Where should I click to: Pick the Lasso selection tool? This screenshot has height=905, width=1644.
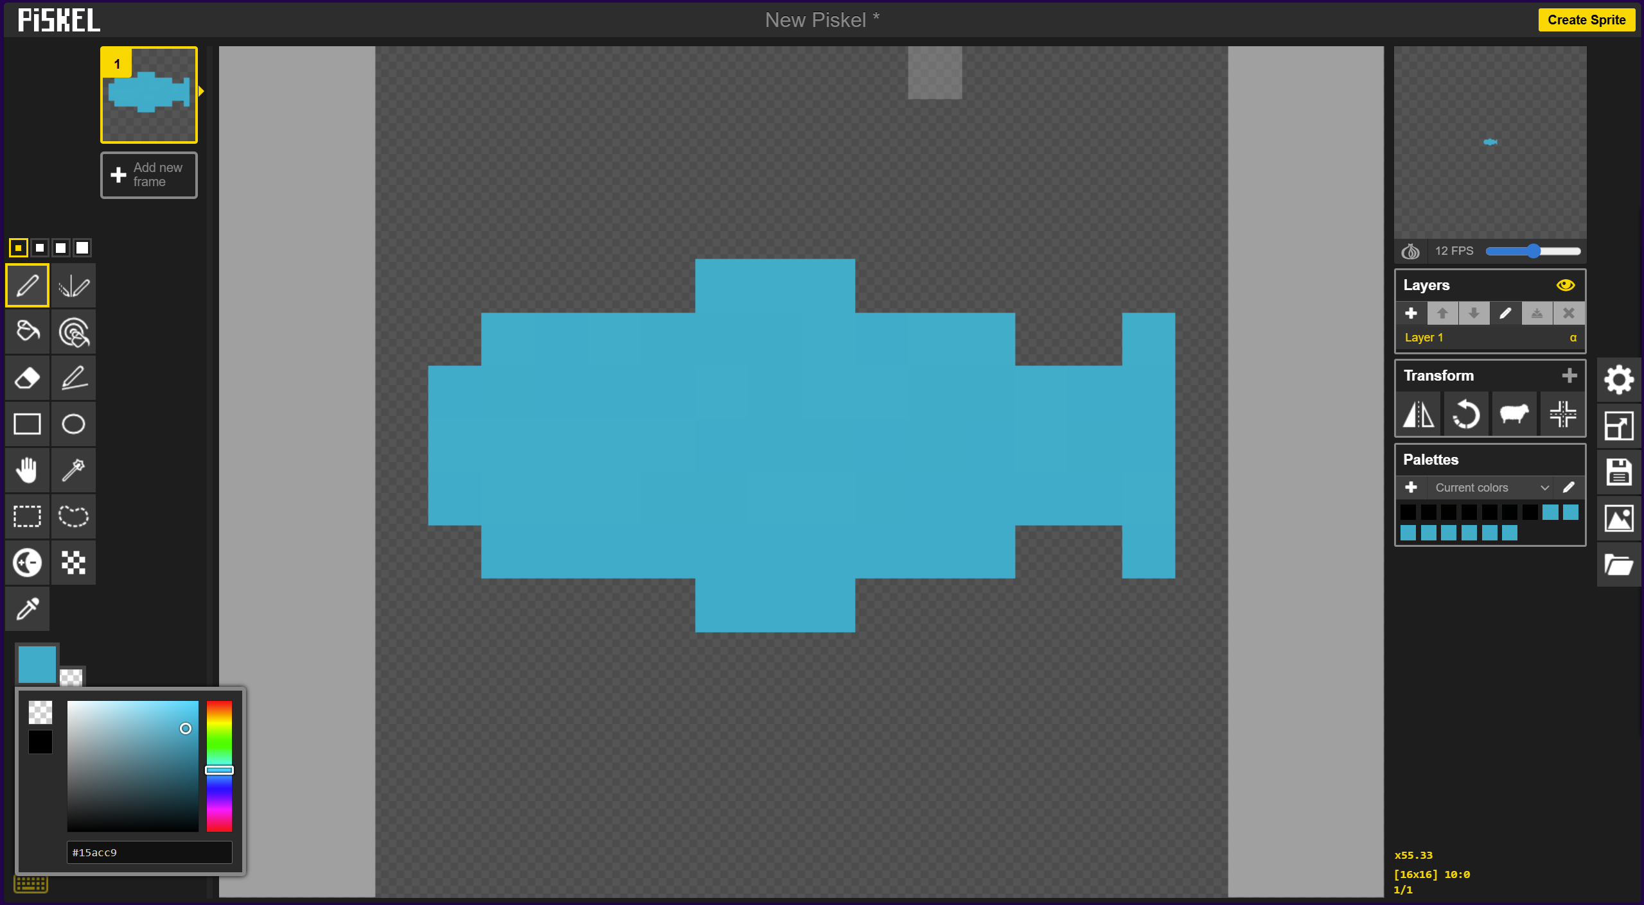click(x=73, y=516)
